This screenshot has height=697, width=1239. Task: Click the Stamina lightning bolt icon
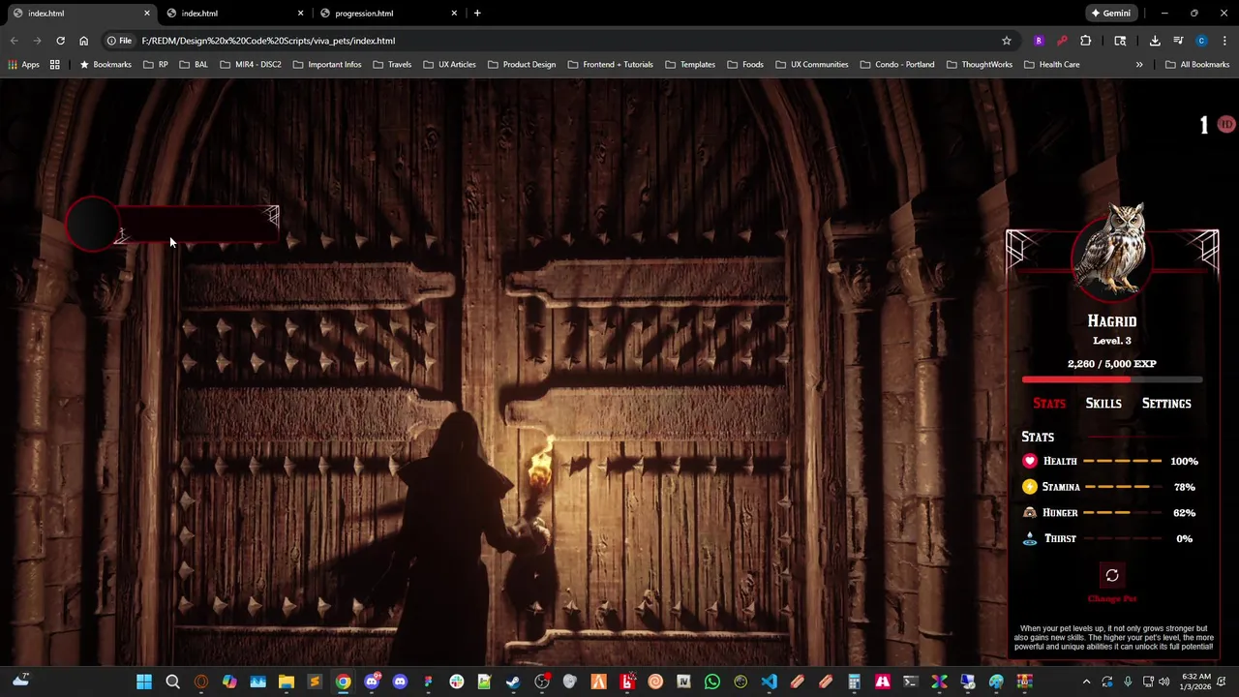pyautogui.click(x=1030, y=487)
